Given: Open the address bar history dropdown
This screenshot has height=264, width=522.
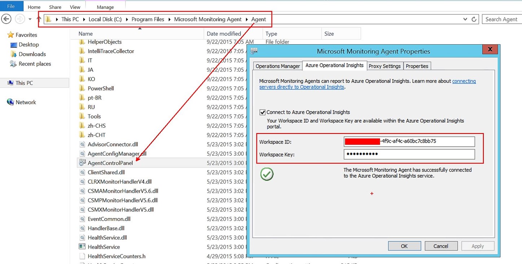Looking at the screenshot, I should click(465, 19).
